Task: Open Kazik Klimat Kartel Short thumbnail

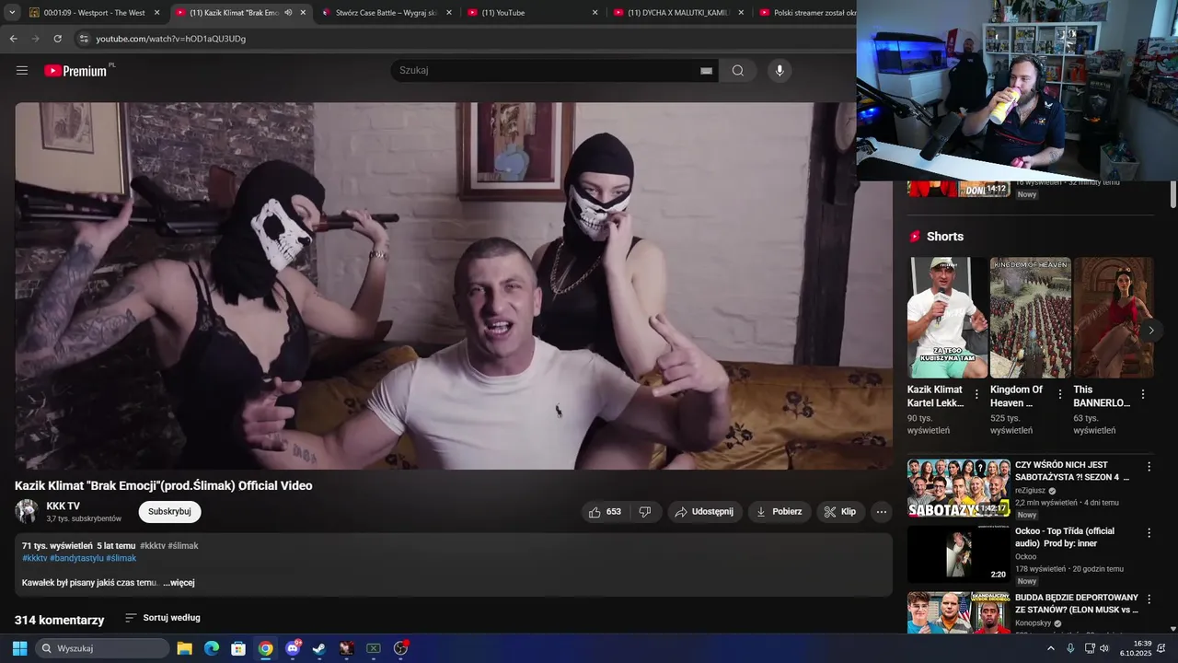Action: (x=947, y=318)
